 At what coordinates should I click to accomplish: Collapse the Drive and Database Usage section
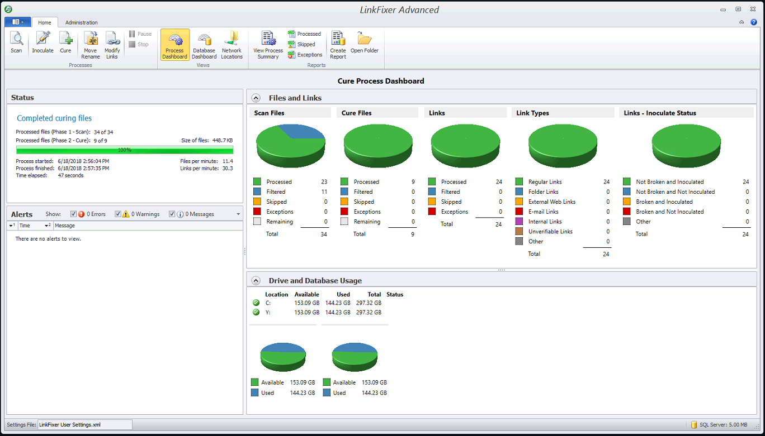pyautogui.click(x=256, y=281)
